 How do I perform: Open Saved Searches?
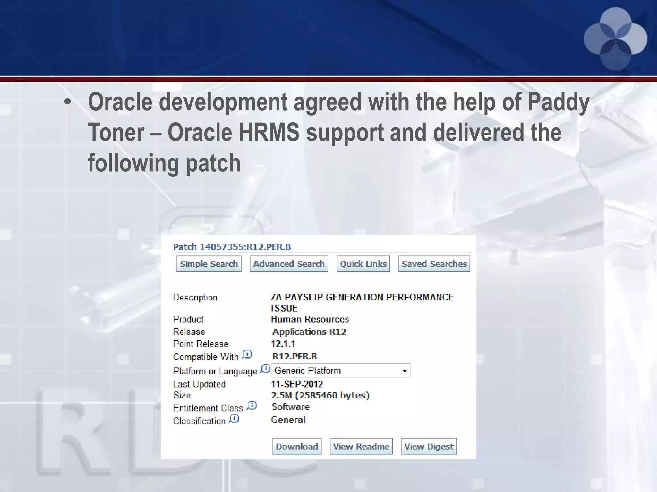click(x=434, y=264)
